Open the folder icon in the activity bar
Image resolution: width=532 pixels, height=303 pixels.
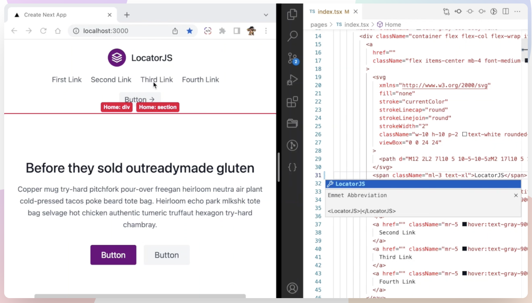292,123
